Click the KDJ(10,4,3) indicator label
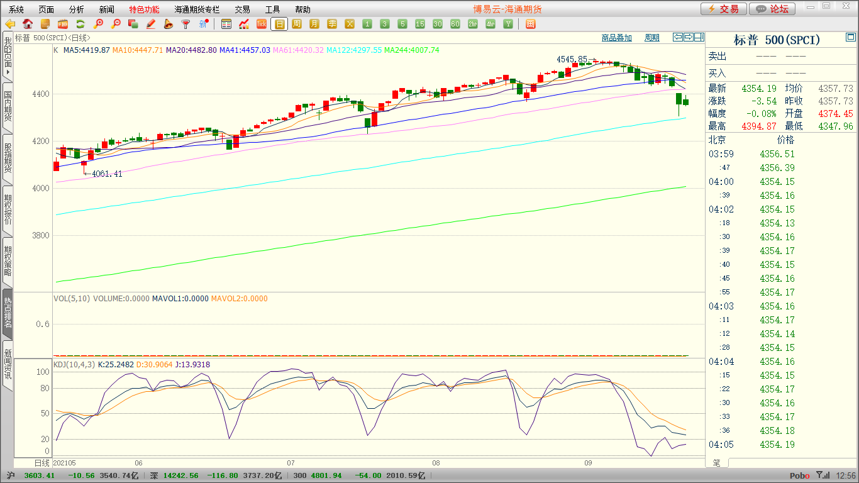859x483 pixels. pyautogui.click(x=74, y=364)
